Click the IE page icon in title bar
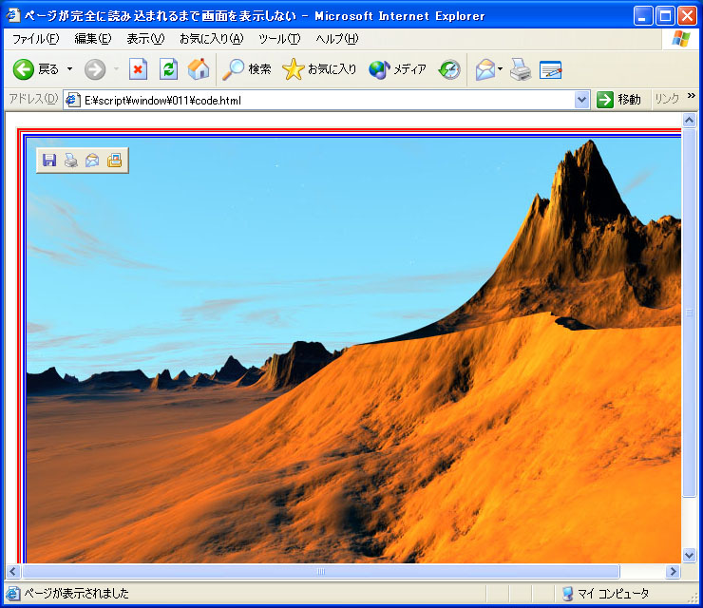This screenshot has width=703, height=608. (13, 15)
